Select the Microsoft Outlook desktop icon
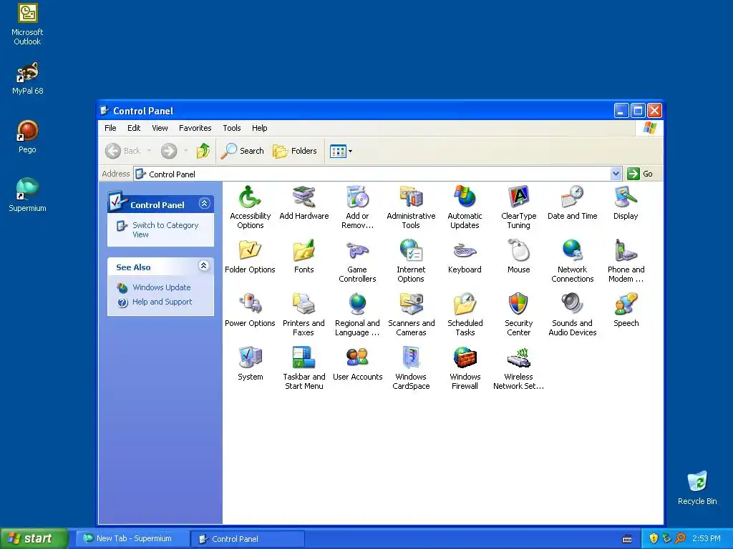The image size is (733, 549). 27,24
